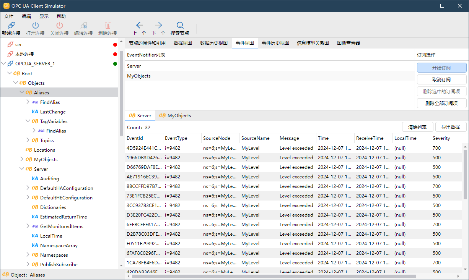Click the Close Connection (关闭连接) icon
Image resolution: width=469 pixels, height=280 pixels.
(59, 26)
